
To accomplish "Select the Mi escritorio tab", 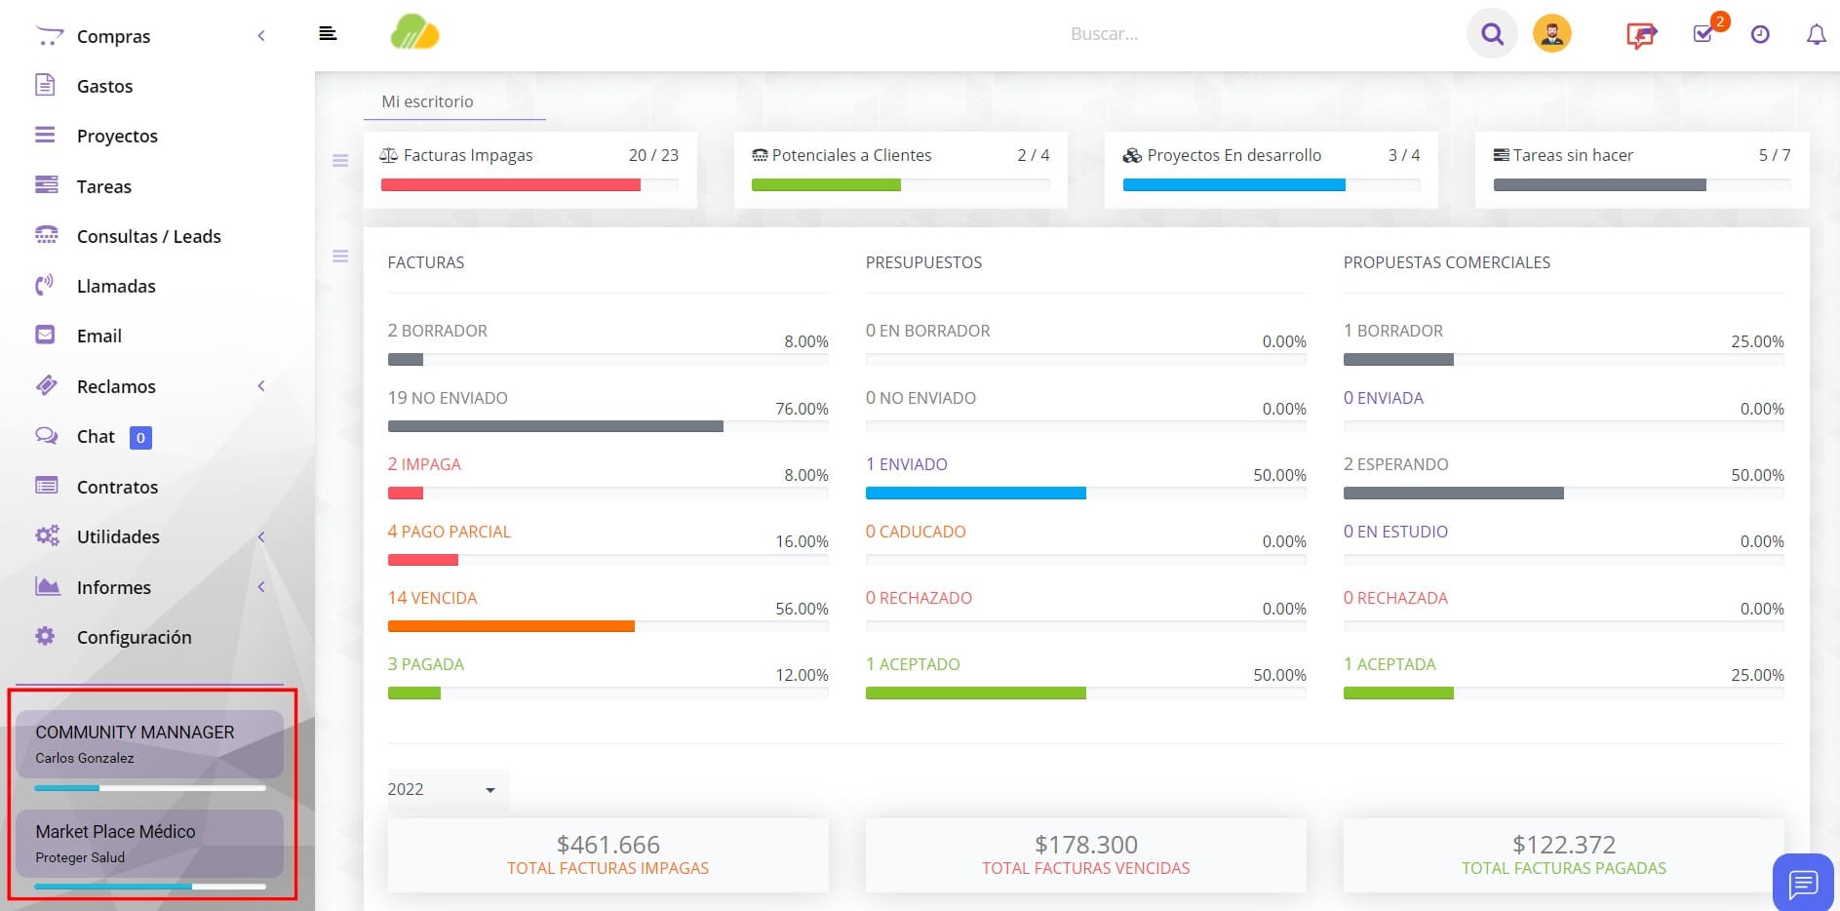I will coord(428,101).
